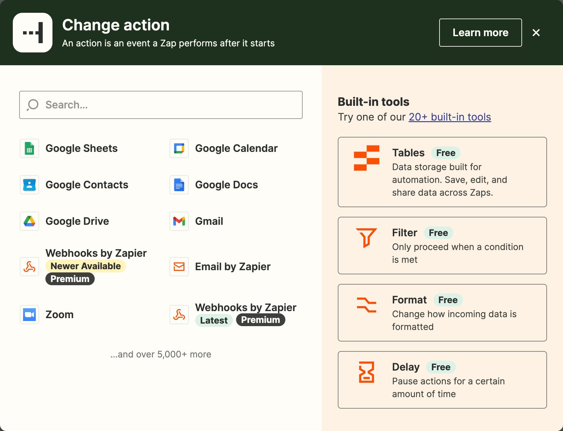Click "...and over 5,000+ more" text
The height and width of the screenshot is (431, 563).
[161, 354]
